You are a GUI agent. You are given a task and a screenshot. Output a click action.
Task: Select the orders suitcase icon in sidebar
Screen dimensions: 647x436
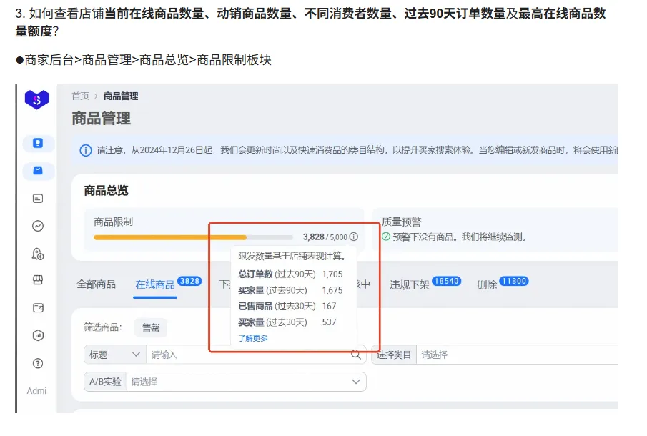(x=38, y=171)
